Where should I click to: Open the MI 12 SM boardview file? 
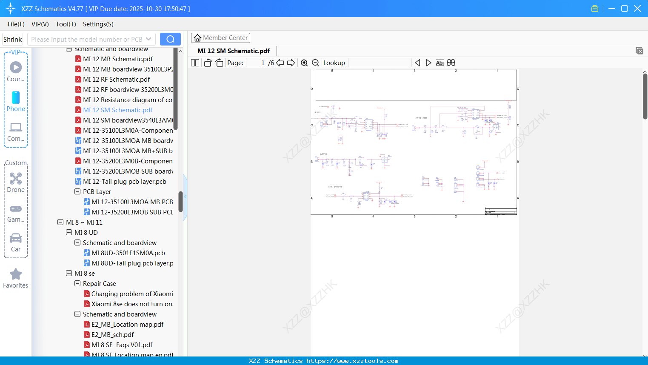tap(124, 120)
